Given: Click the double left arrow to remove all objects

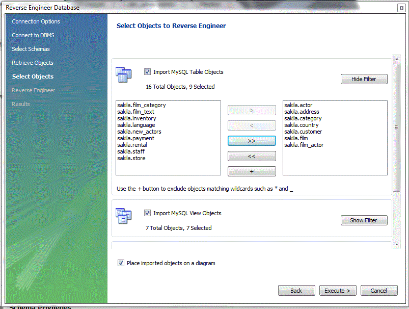Looking at the screenshot, I should 252,156.
